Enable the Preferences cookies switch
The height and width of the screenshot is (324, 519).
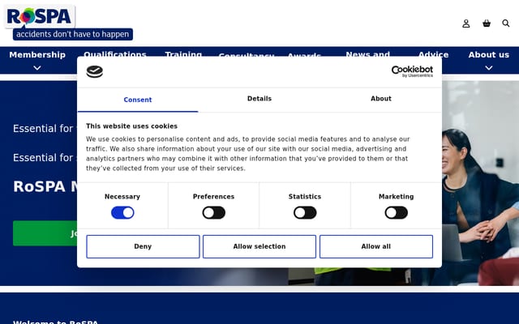click(214, 212)
